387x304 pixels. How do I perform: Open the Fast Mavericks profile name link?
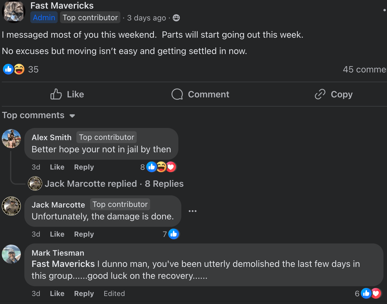62,5
